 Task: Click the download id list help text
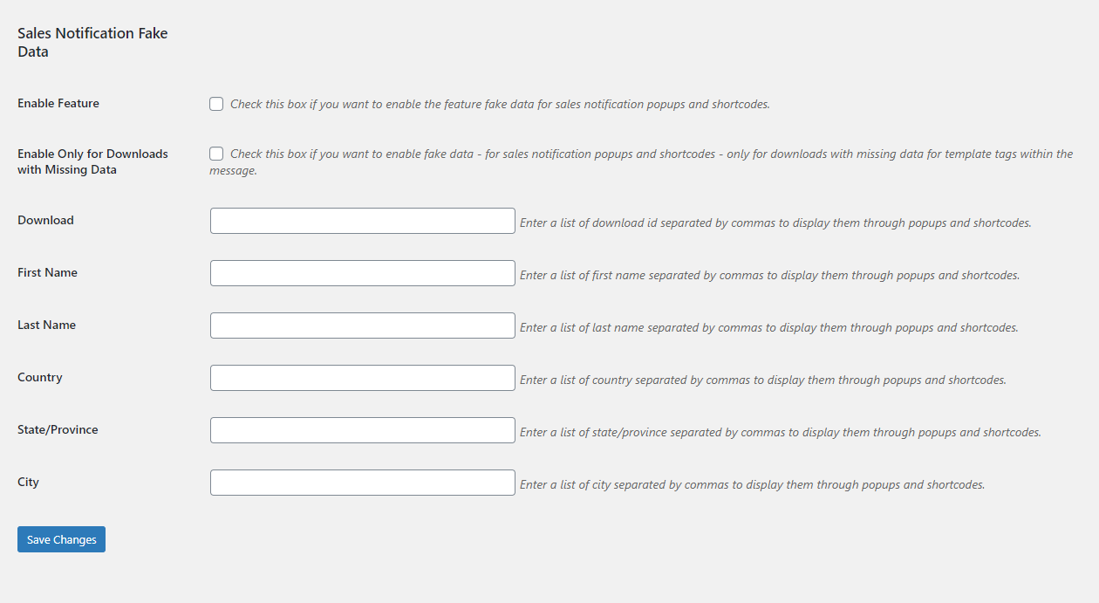[x=775, y=223]
